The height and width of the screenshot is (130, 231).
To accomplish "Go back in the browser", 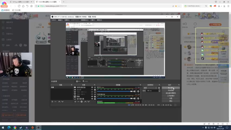I will point(11,6).
